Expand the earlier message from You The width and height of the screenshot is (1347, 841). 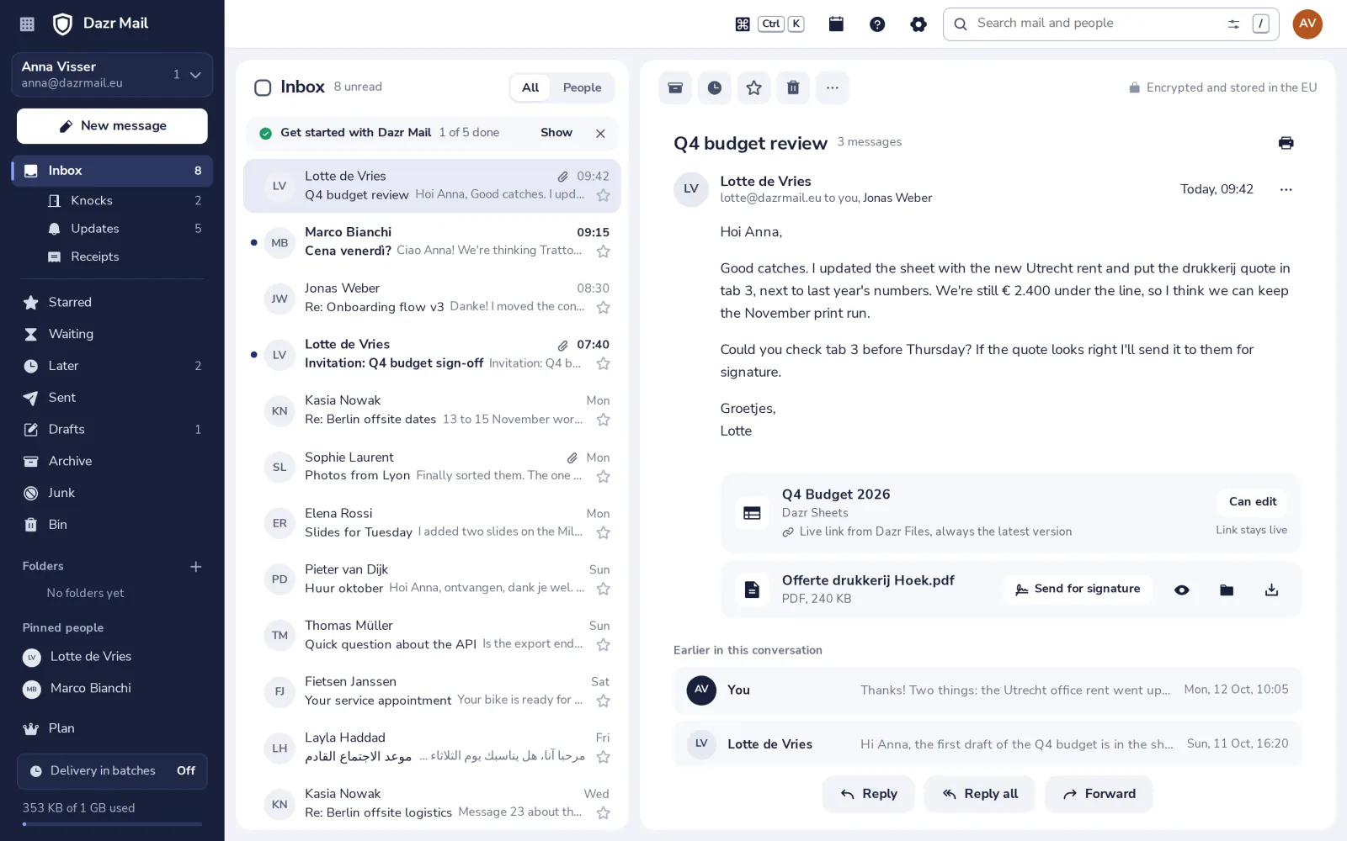(x=988, y=690)
